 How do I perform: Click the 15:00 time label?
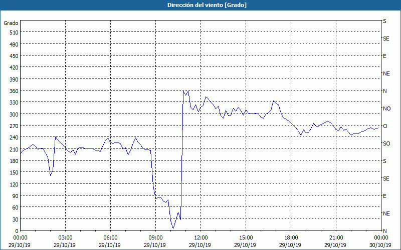(246, 238)
